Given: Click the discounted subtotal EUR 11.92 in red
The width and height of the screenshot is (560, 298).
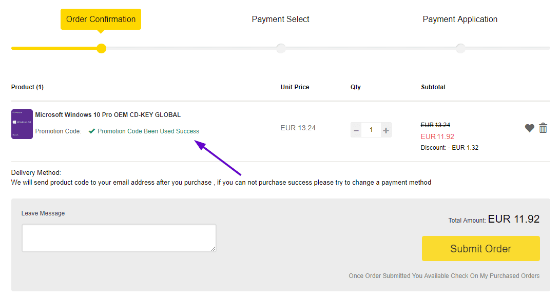Looking at the screenshot, I should pos(437,136).
